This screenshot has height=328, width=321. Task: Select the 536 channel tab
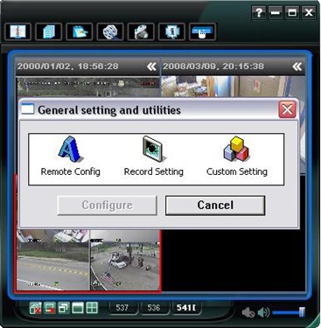pos(154,308)
